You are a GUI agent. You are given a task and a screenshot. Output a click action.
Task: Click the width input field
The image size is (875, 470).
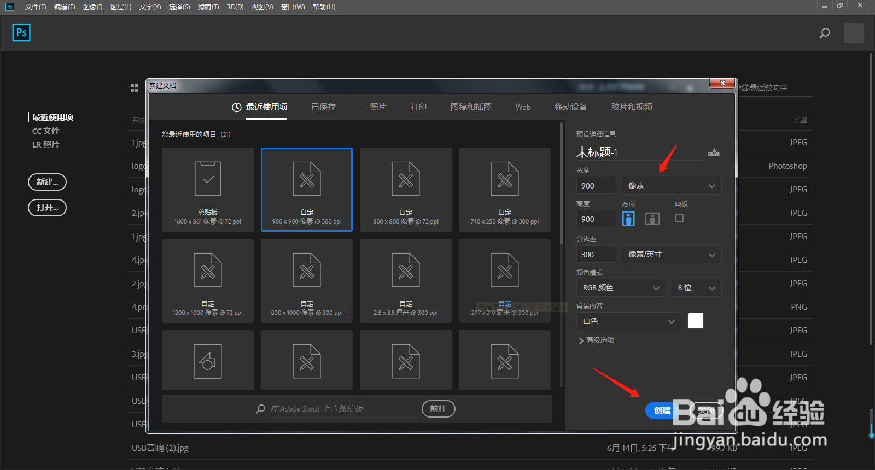point(596,186)
